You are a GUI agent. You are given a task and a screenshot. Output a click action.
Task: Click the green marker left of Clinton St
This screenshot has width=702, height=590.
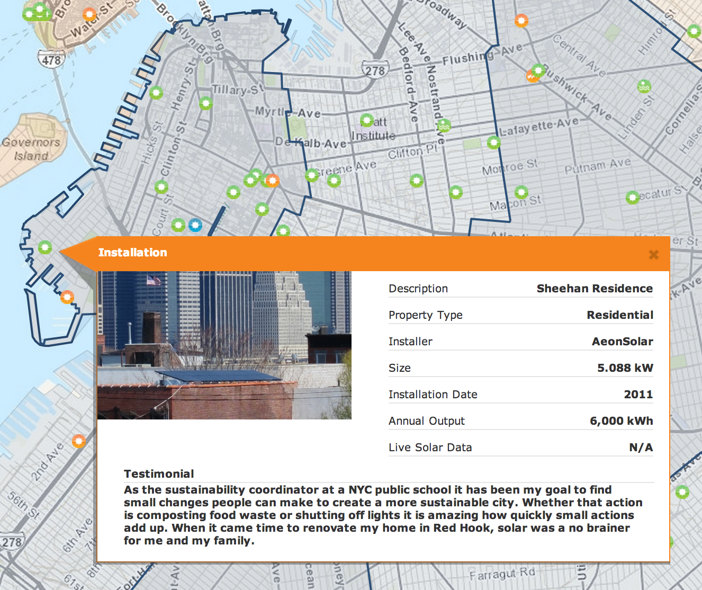click(161, 187)
